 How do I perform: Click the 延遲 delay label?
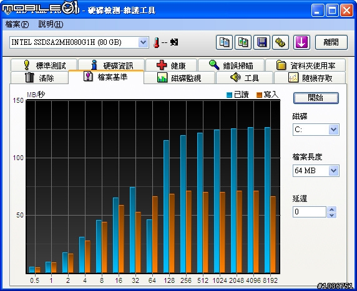(300, 199)
